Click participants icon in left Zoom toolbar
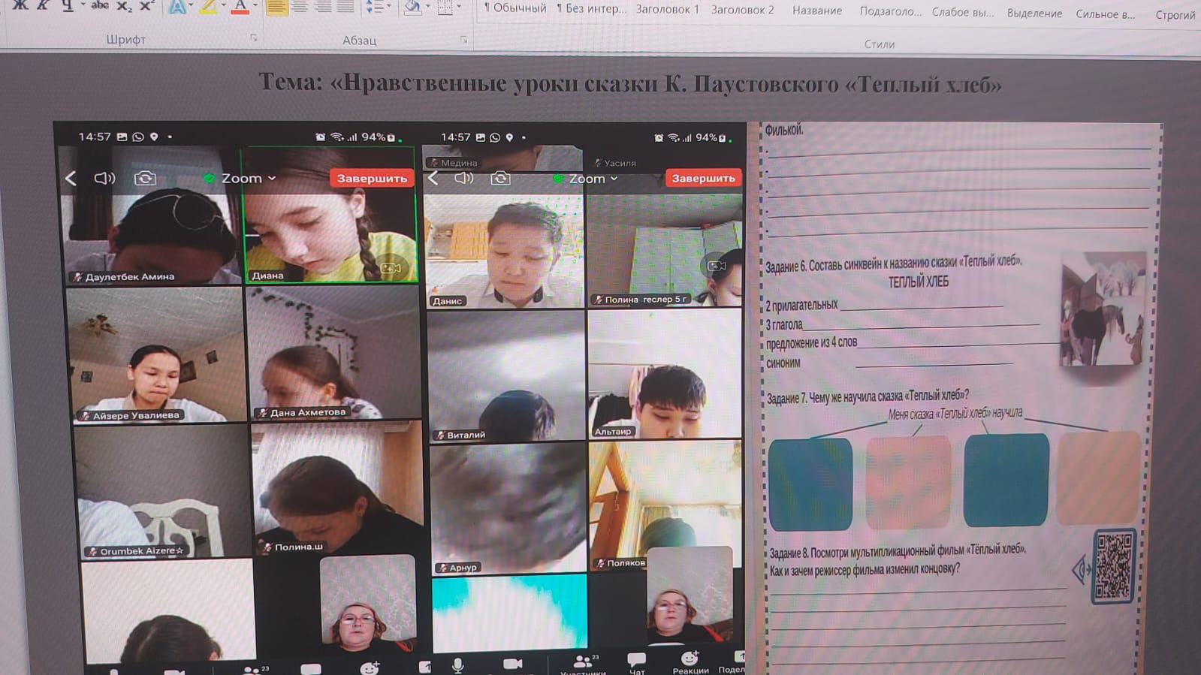The height and width of the screenshot is (675, 1201). [x=255, y=669]
